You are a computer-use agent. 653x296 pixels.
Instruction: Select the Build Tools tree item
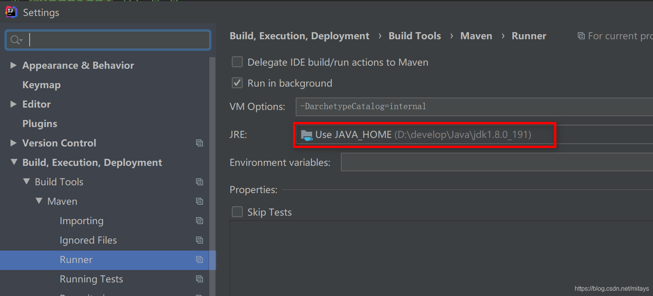59,182
